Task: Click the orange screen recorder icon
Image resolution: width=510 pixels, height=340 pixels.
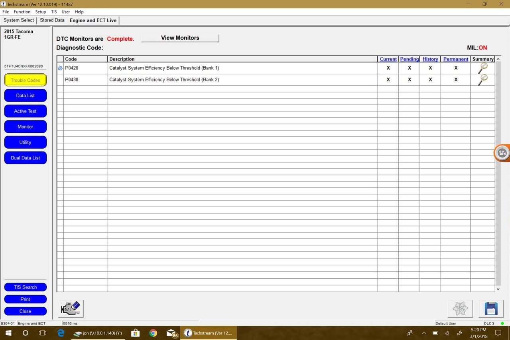Action: coord(502,153)
